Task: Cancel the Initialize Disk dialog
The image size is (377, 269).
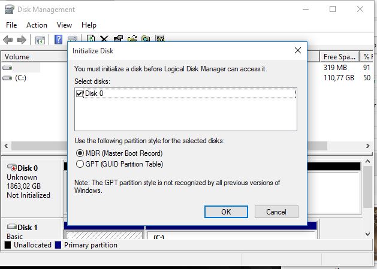Action: (276, 211)
